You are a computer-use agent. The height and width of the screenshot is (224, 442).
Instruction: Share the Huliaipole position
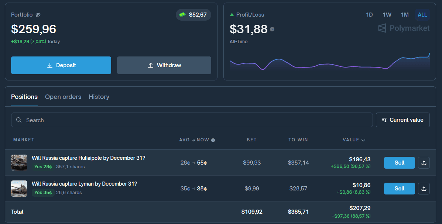[424, 163]
